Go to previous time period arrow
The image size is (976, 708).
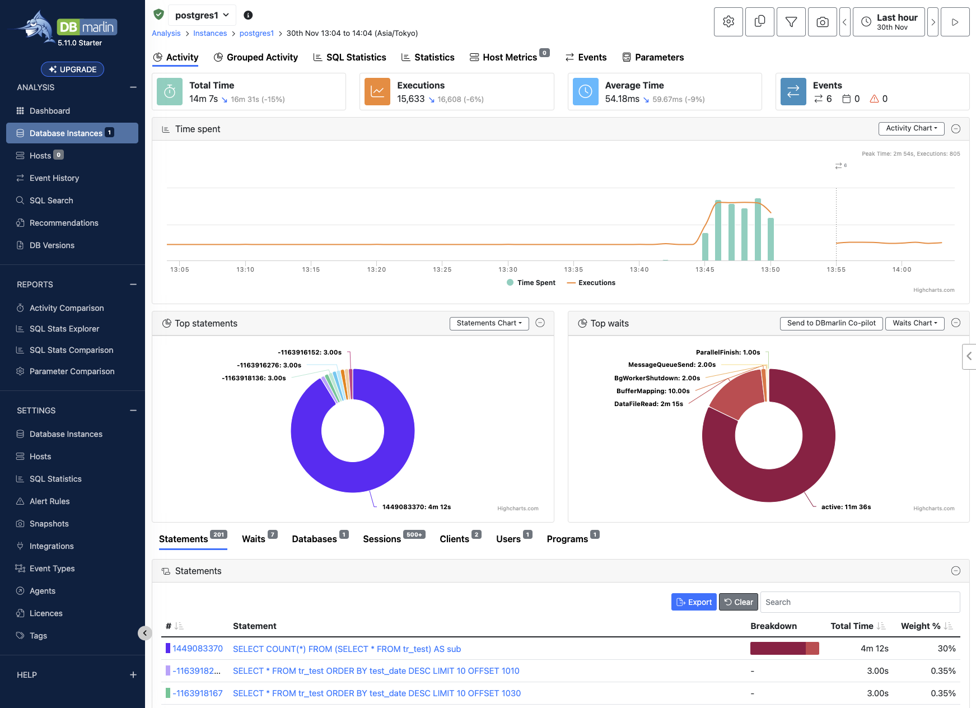pyautogui.click(x=845, y=22)
